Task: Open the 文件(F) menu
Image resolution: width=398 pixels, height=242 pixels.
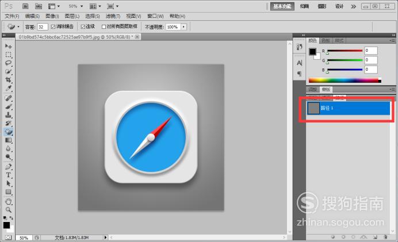Action: click(12, 16)
